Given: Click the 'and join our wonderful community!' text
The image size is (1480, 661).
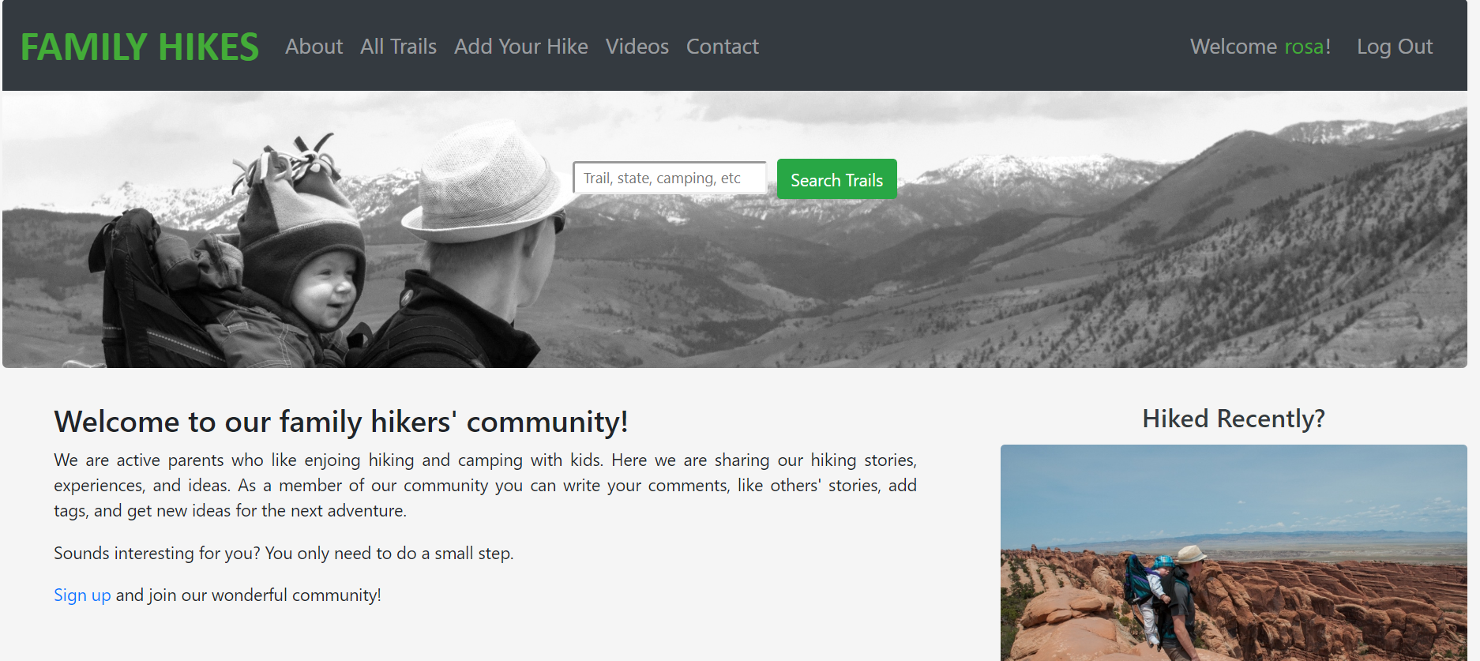Looking at the screenshot, I should [249, 595].
